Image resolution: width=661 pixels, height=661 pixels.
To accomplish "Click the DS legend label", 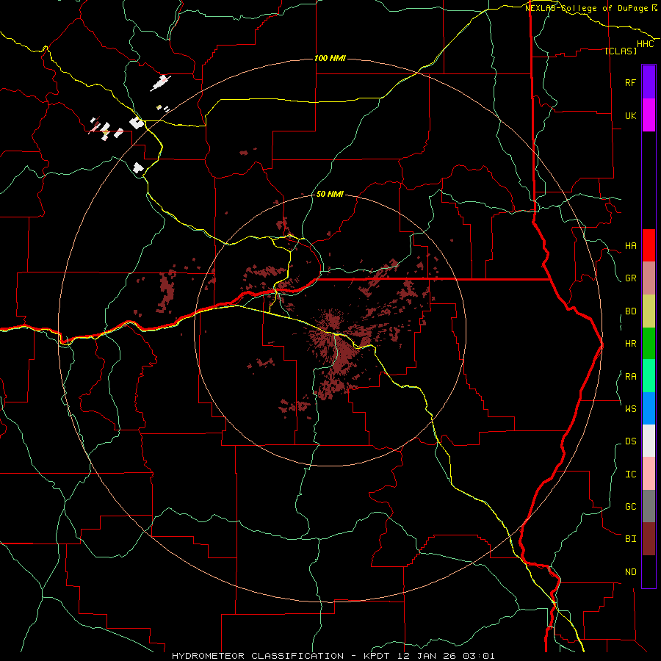I will tap(630, 441).
